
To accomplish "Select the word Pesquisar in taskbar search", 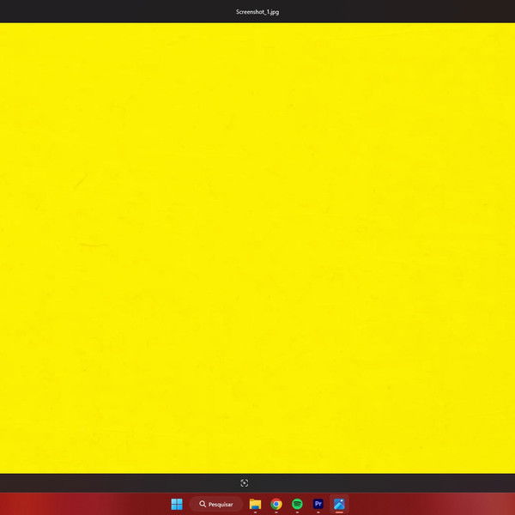I will 221,505.
